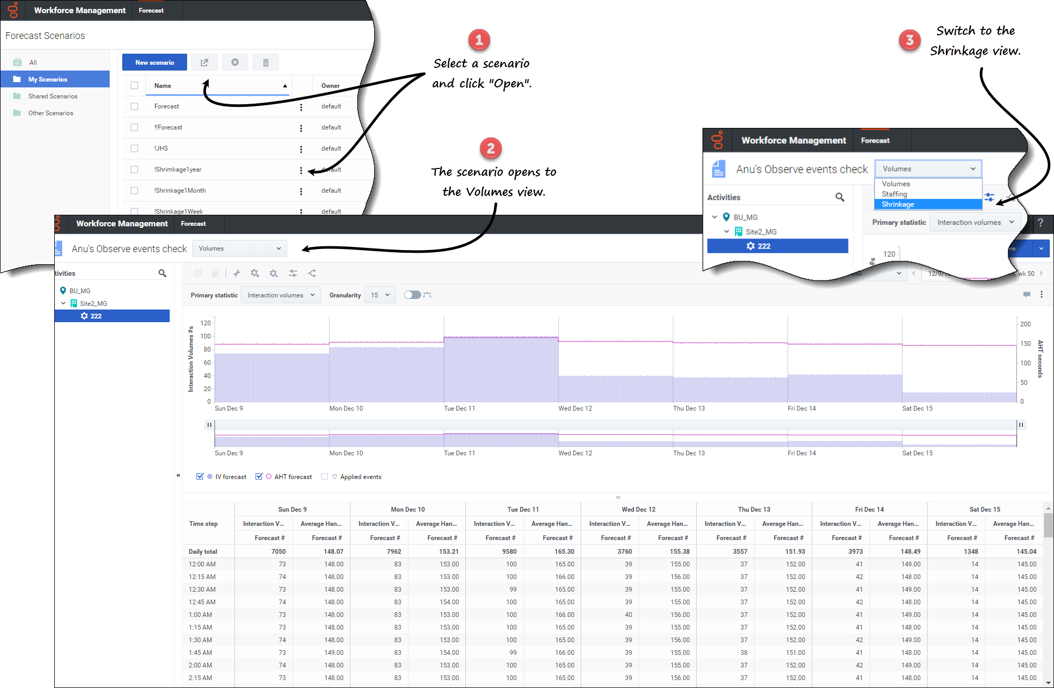Choose Shrinkage from the view dropdown list
1054x688 pixels.
928,204
